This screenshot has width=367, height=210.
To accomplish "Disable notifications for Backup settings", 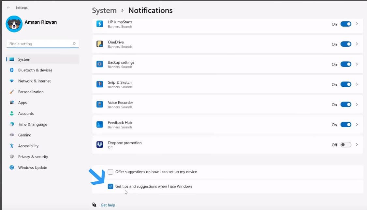I will 345,64.
